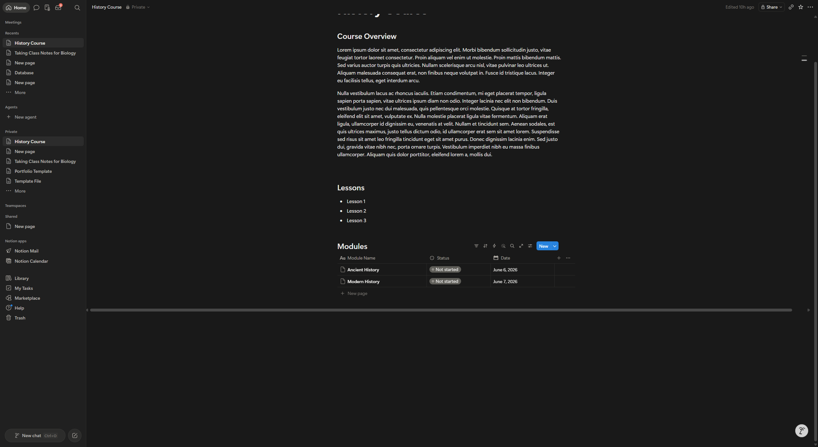818x447 pixels.
Task: Click the horizontal scrollbar below Modules
Action: pyautogui.click(x=441, y=310)
